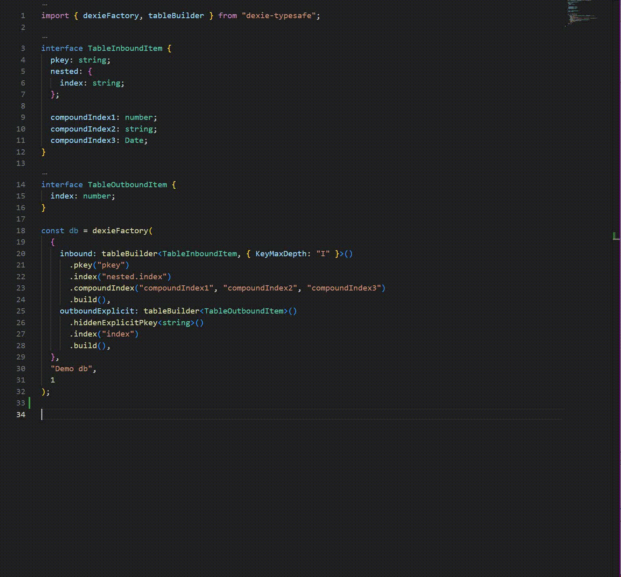Click the "index" string argument on line 27
621x577 pixels.
pos(118,334)
